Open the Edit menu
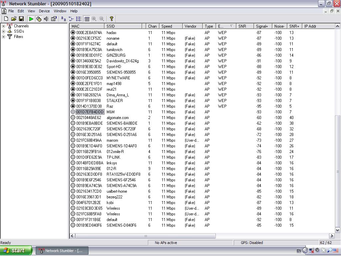Screen dimensions: 341x256 coord(21,11)
